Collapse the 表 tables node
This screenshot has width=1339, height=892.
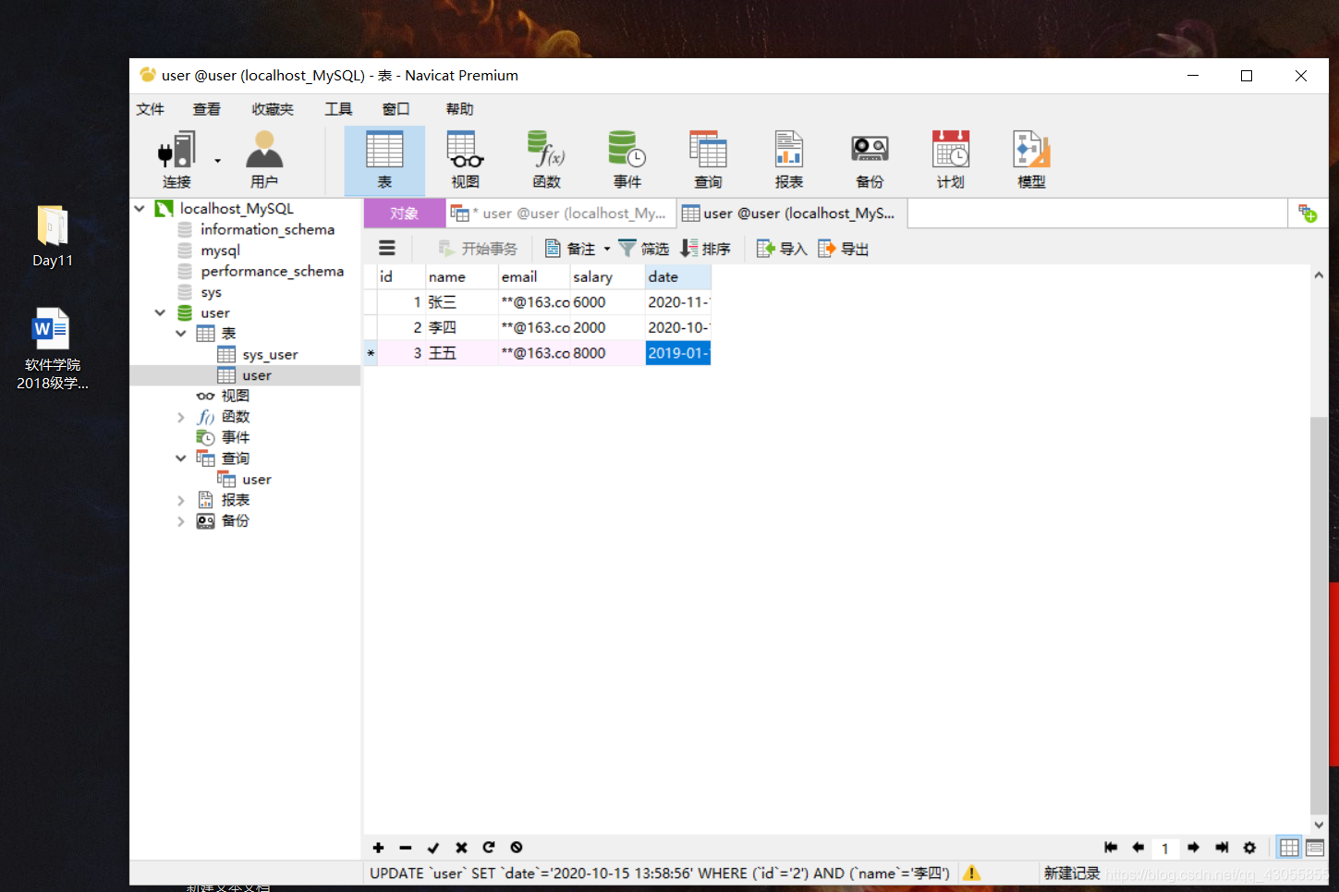tap(181, 333)
